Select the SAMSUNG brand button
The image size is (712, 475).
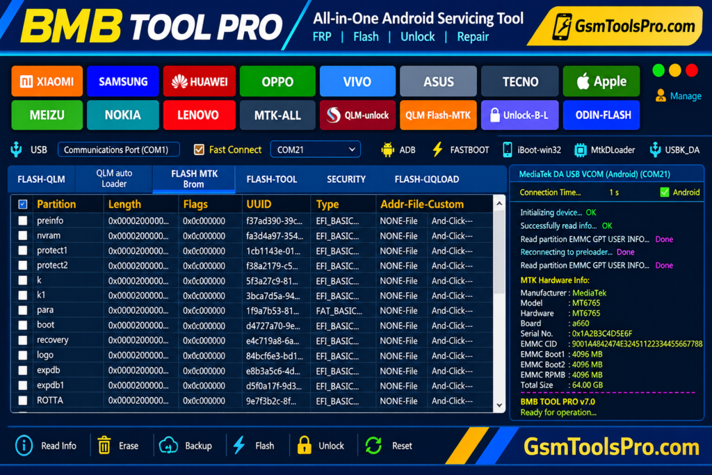point(123,81)
